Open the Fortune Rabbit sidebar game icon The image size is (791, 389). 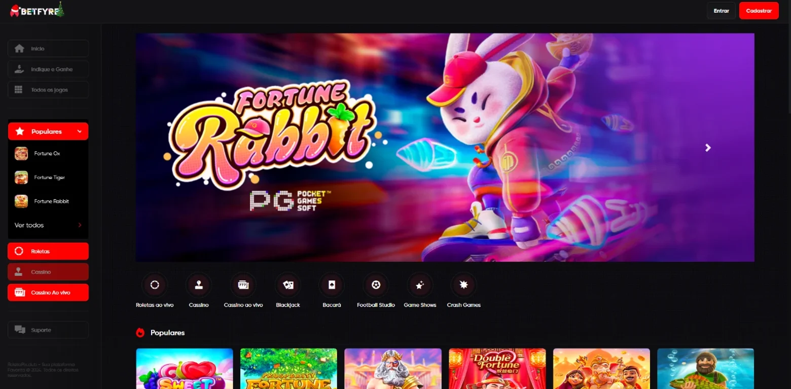[21, 201]
